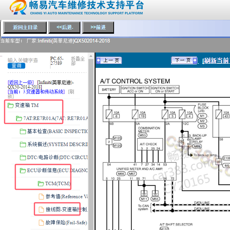The width and height of the screenshot is (230, 230).
Task: Open the 7AT:RE7R01A tree entry
Action: pyautogui.click(x=56, y=118)
